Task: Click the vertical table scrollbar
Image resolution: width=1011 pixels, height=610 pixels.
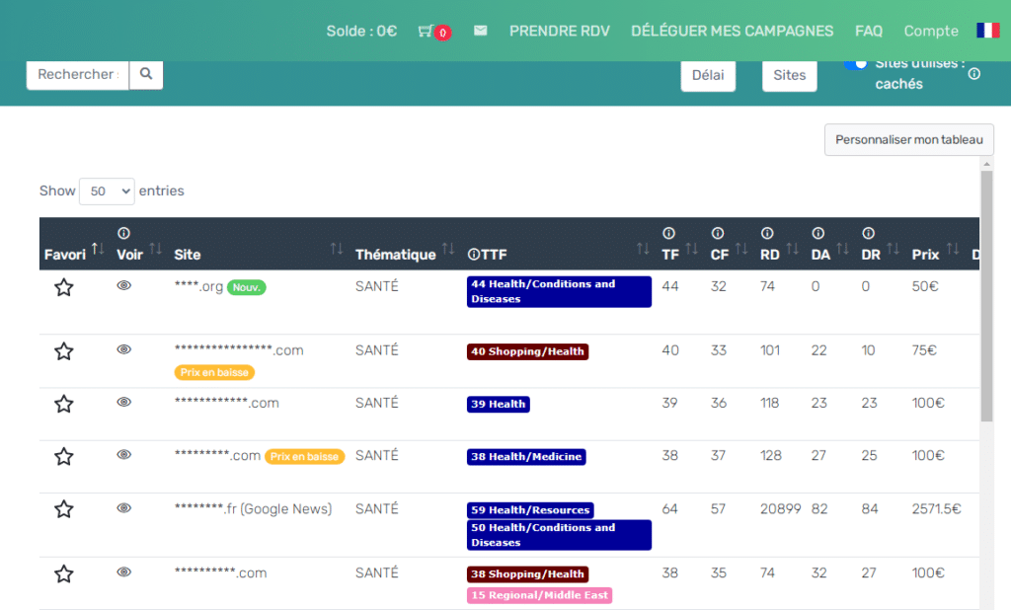Action: click(x=986, y=296)
